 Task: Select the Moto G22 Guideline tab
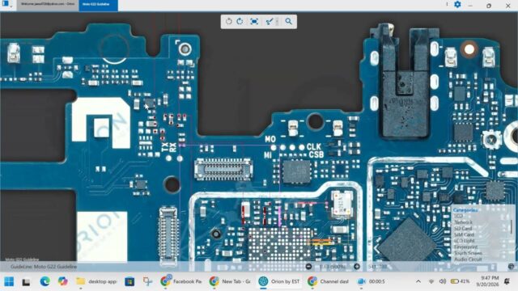98,5
